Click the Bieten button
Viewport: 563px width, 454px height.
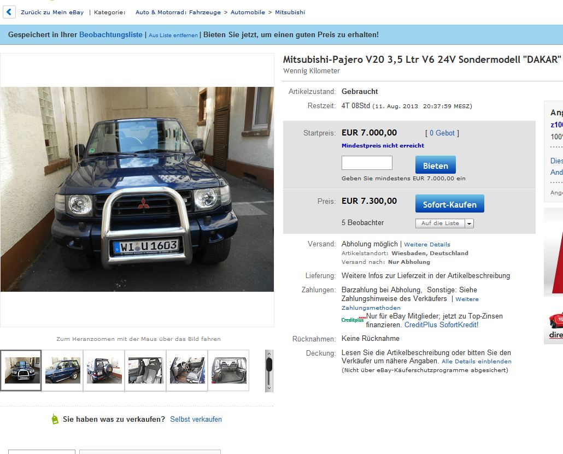coord(436,165)
